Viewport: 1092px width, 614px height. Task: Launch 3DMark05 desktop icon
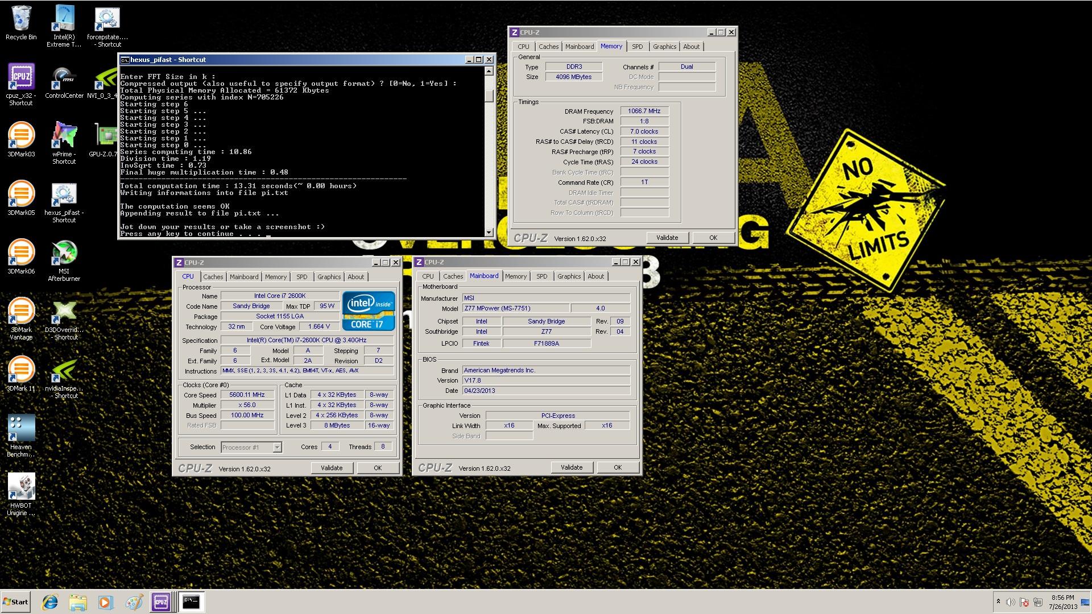coord(21,198)
